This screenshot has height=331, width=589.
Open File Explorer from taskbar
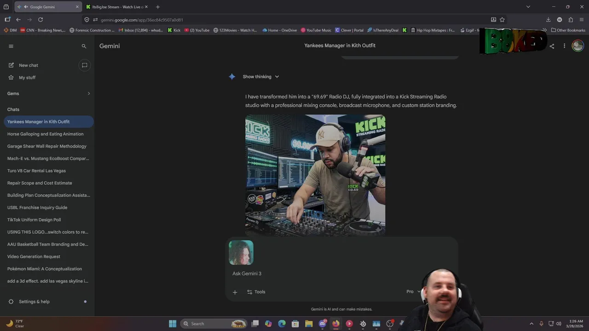[x=309, y=324]
